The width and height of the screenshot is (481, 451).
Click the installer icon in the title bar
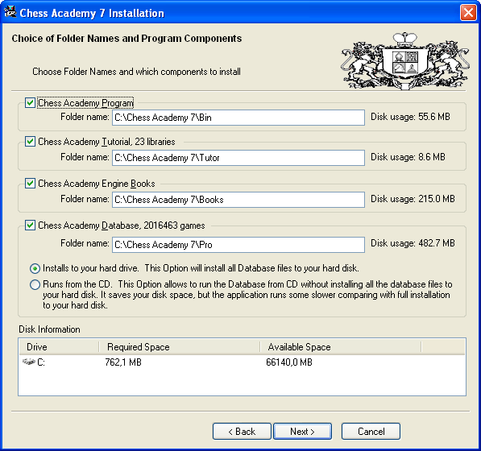10,12
